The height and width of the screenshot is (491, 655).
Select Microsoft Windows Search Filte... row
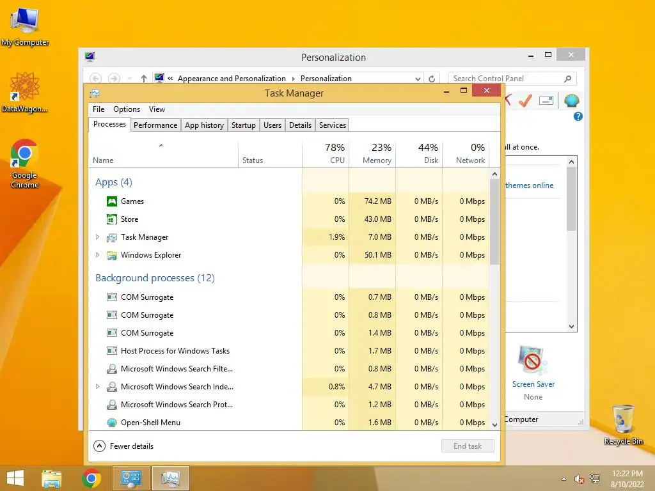click(x=288, y=369)
